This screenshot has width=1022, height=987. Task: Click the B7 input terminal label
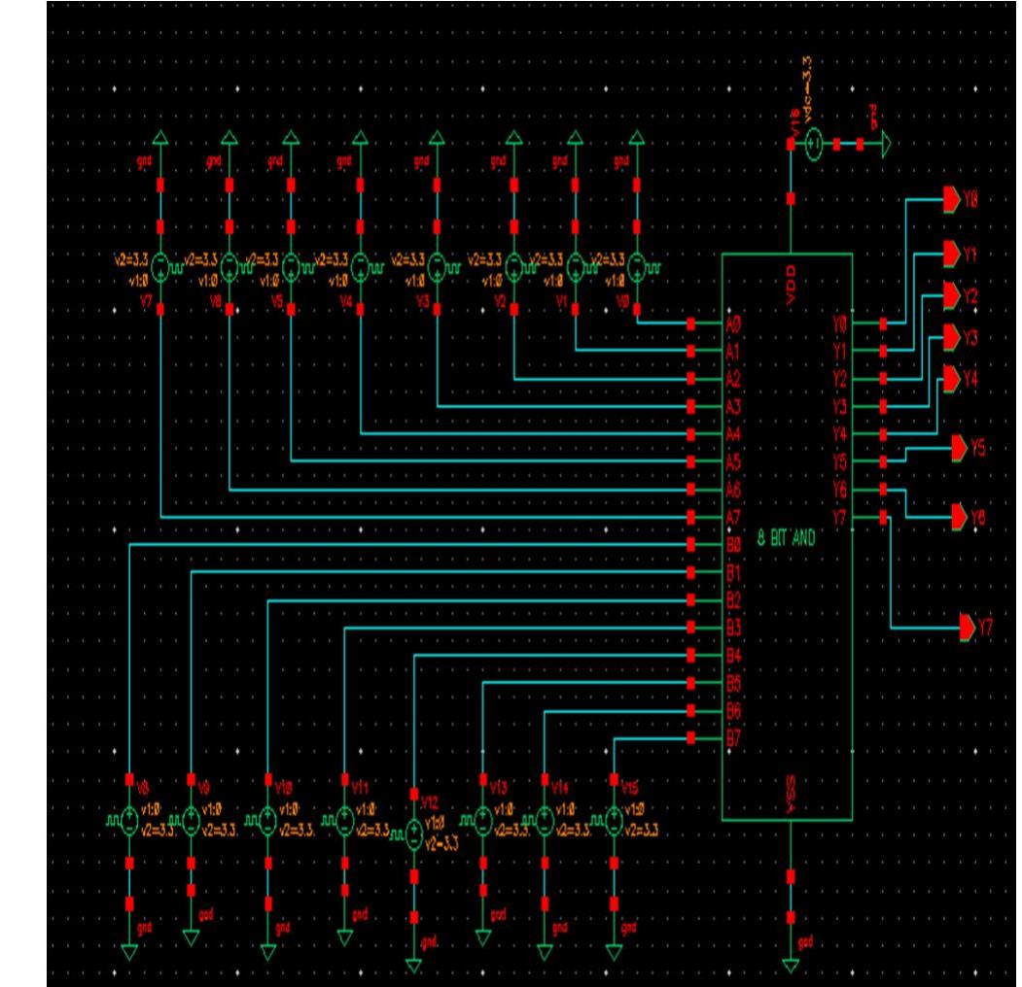tap(733, 738)
